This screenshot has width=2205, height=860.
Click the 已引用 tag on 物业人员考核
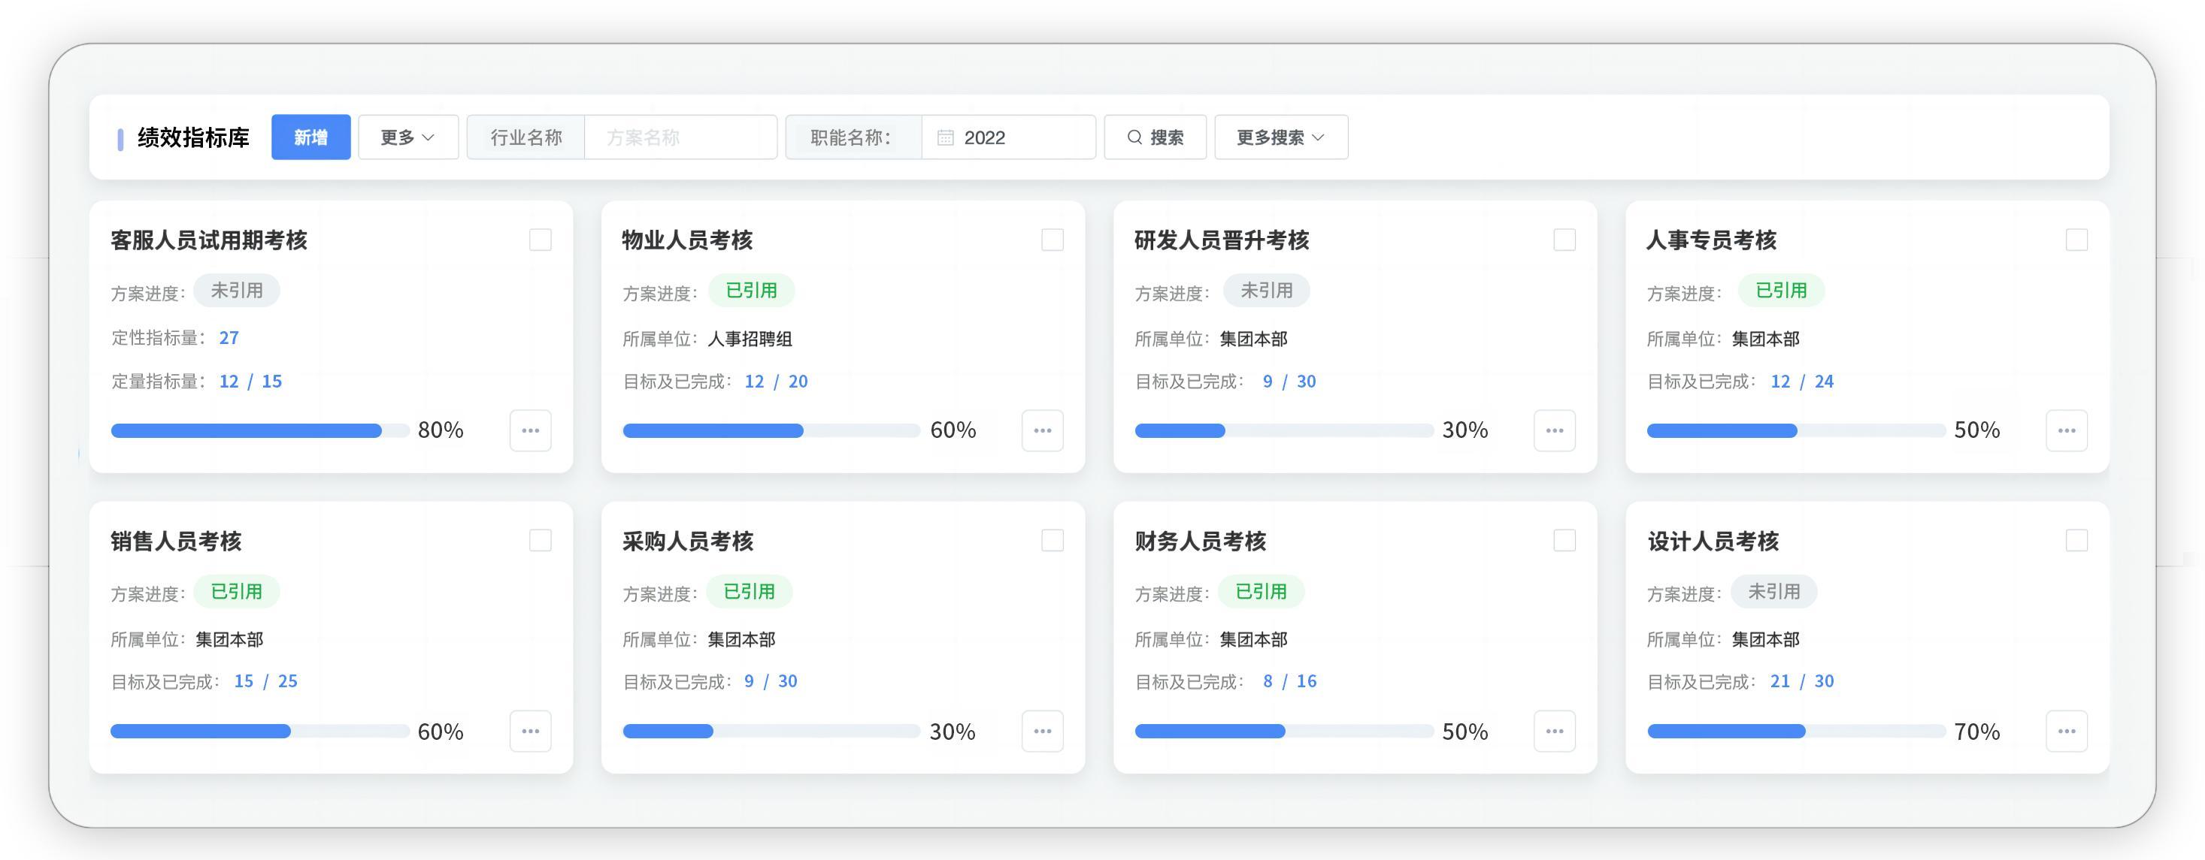click(751, 291)
